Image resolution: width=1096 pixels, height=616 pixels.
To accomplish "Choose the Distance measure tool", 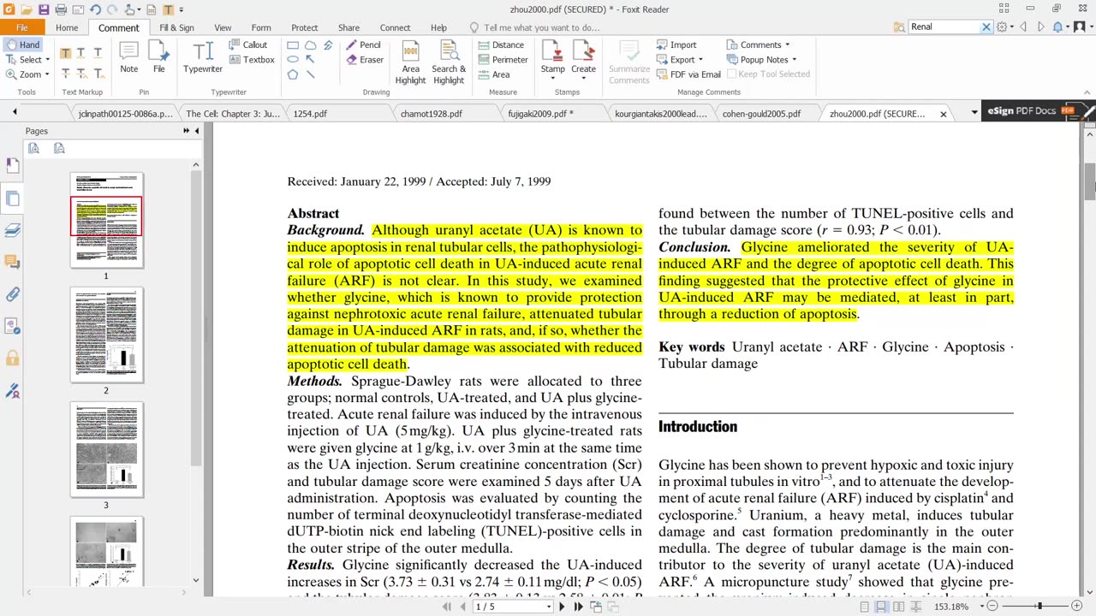I will [501, 44].
